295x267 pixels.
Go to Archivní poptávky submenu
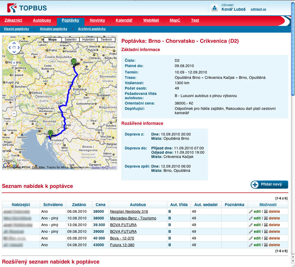(x=92, y=29)
